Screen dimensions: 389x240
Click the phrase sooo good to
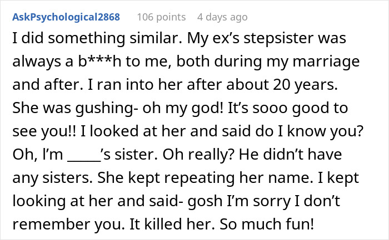pos(300,108)
